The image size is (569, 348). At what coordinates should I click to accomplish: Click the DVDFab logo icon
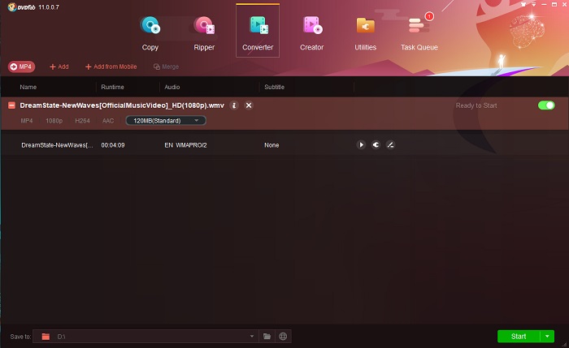12,6
